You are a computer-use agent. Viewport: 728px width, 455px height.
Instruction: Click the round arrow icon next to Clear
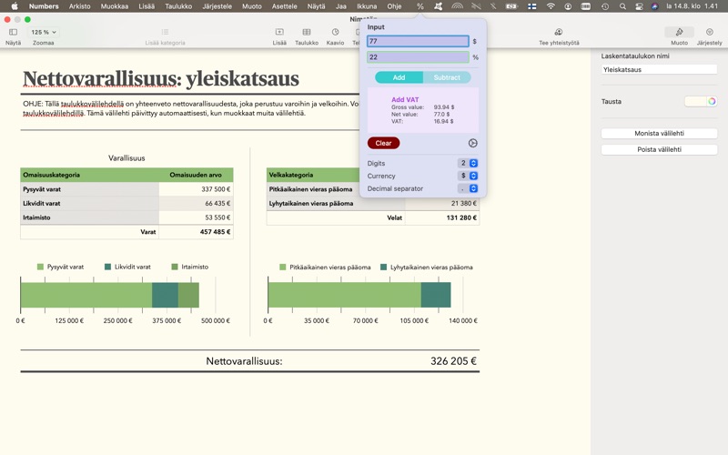[472, 143]
